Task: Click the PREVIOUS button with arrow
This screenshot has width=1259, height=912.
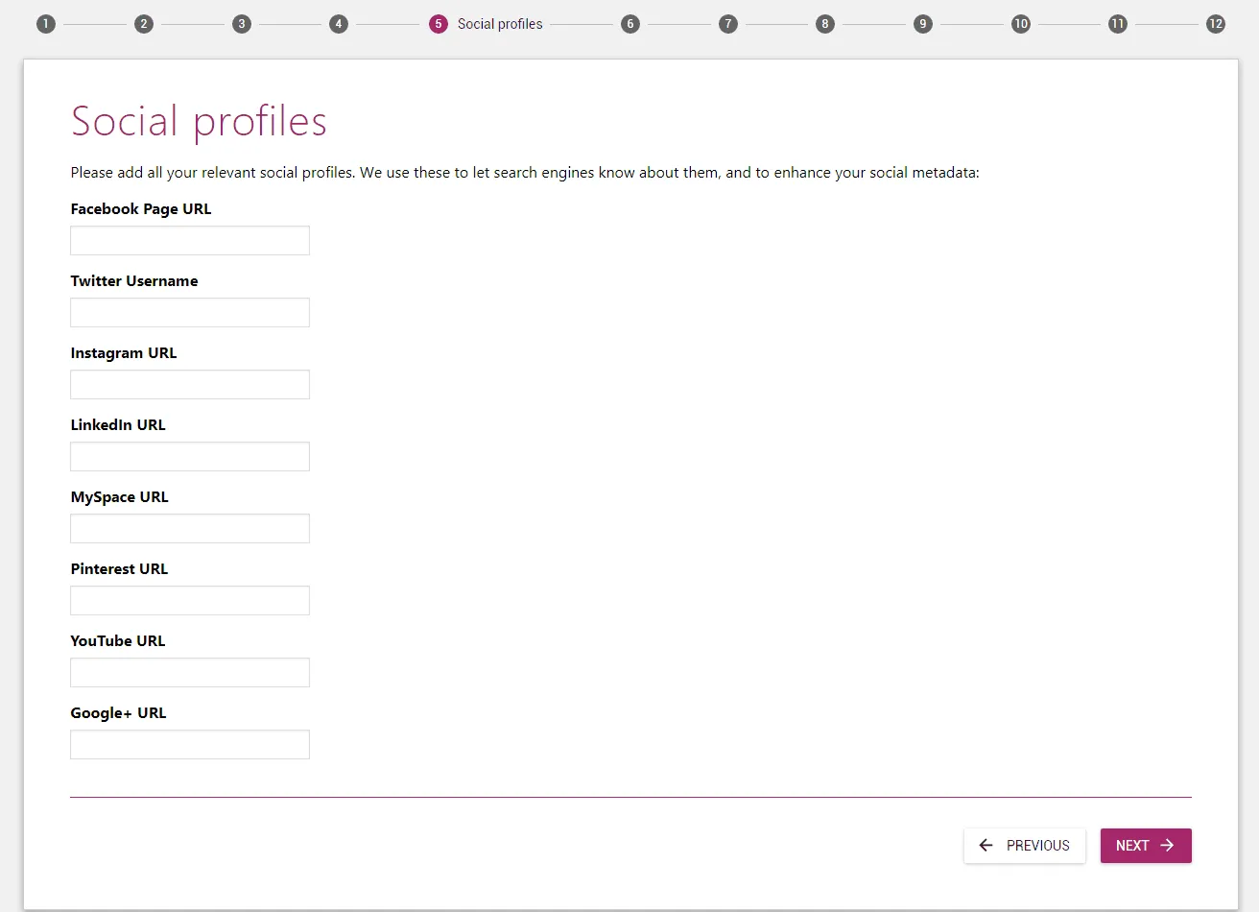Action: tap(1024, 845)
